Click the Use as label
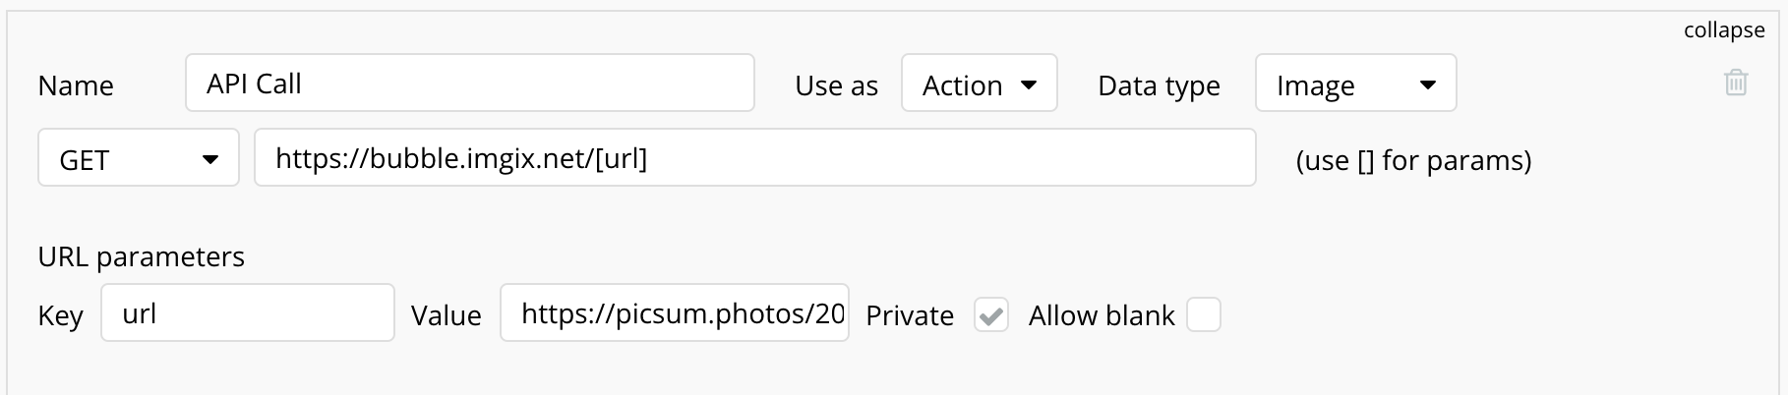This screenshot has height=395, width=1788. tap(836, 86)
